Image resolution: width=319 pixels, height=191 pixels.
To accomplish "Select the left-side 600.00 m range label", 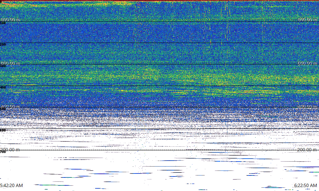I will click(10, 63).
